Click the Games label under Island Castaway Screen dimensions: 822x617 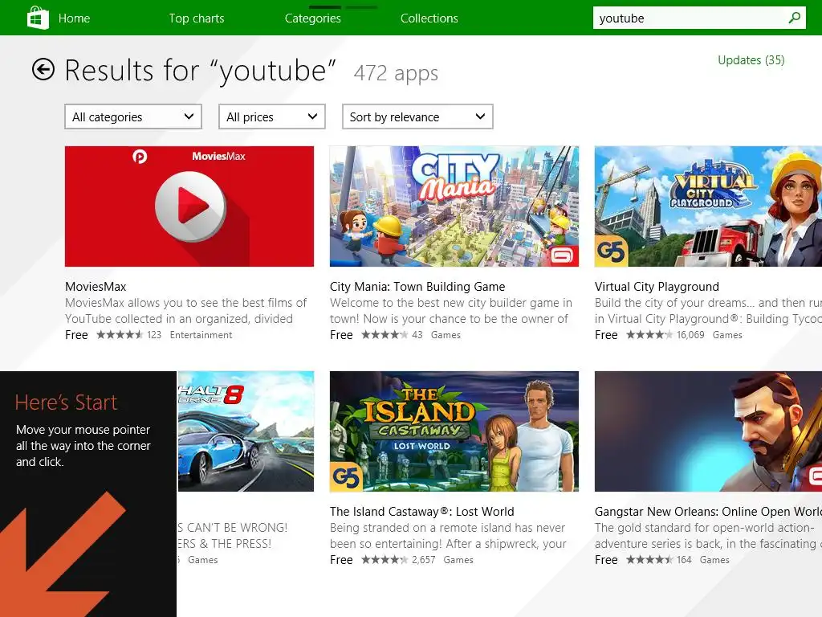coord(458,560)
